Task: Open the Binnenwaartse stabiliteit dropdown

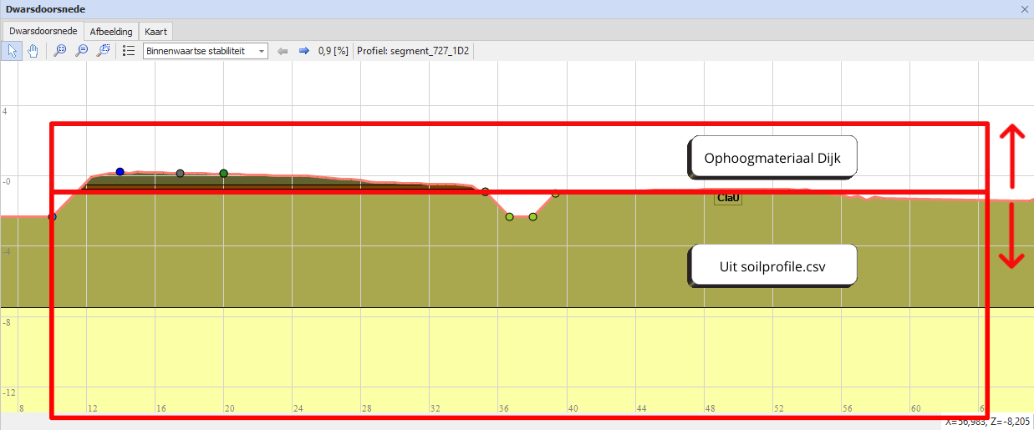Action: (x=205, y=51)
